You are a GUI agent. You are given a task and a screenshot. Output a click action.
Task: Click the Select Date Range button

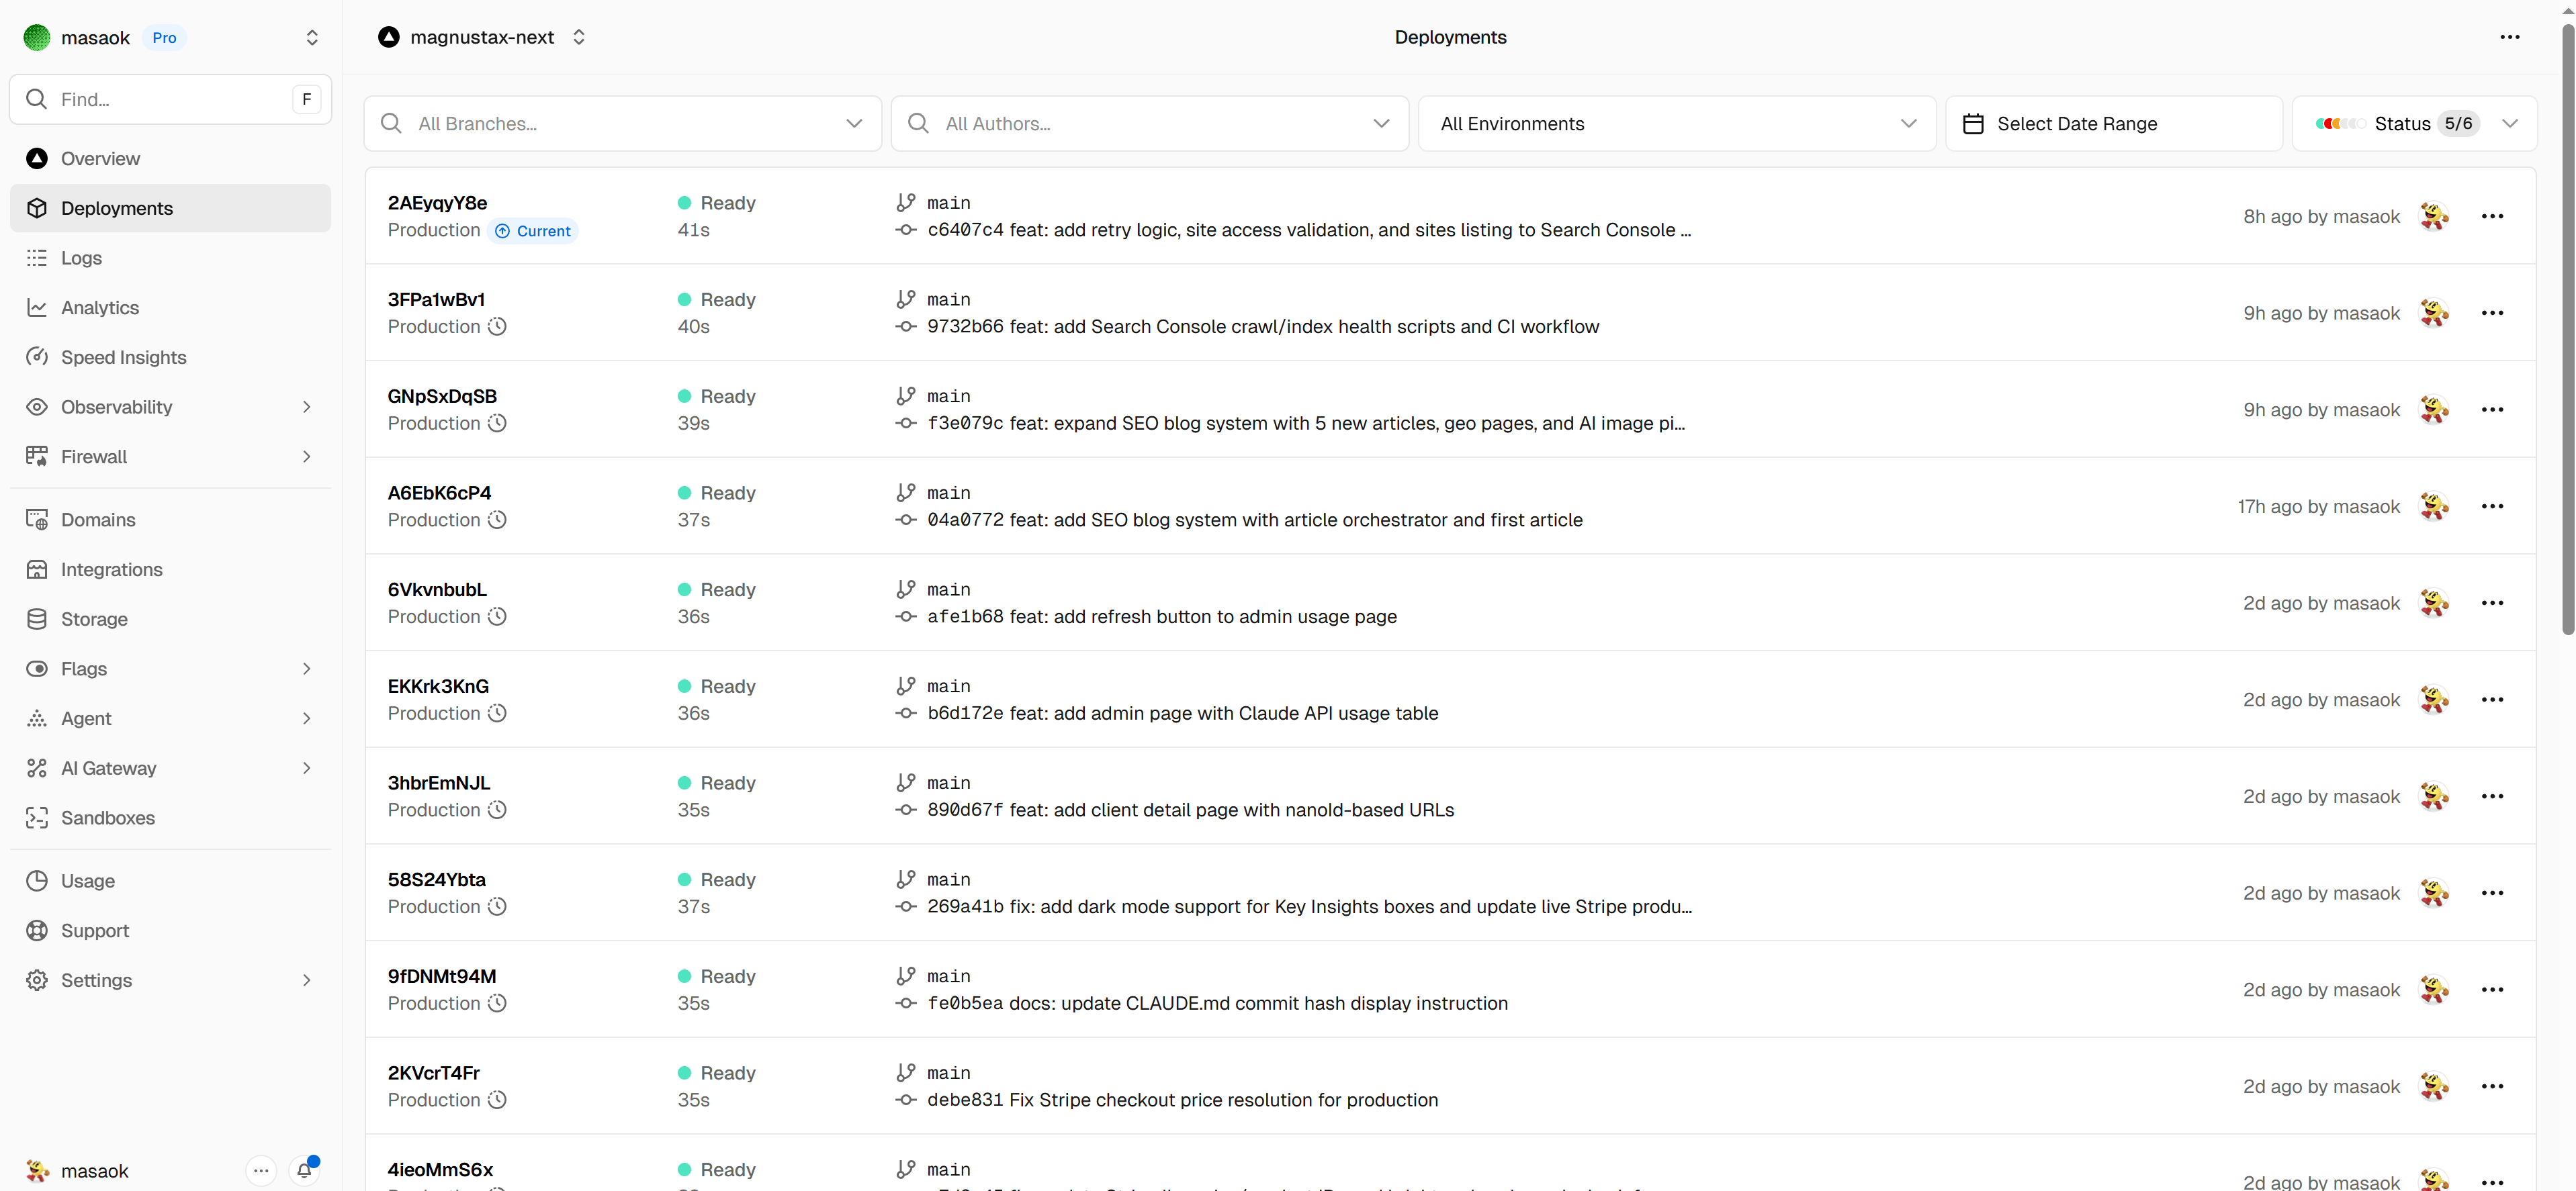[x=2113, y=124]
